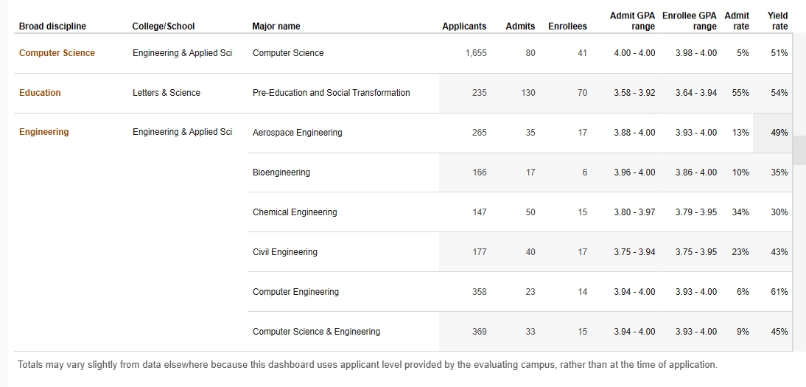Viewport: 806px width, 387px height.
Task: Click the Applicants column header
Action: pyautogui.click(x=464, y=27)
